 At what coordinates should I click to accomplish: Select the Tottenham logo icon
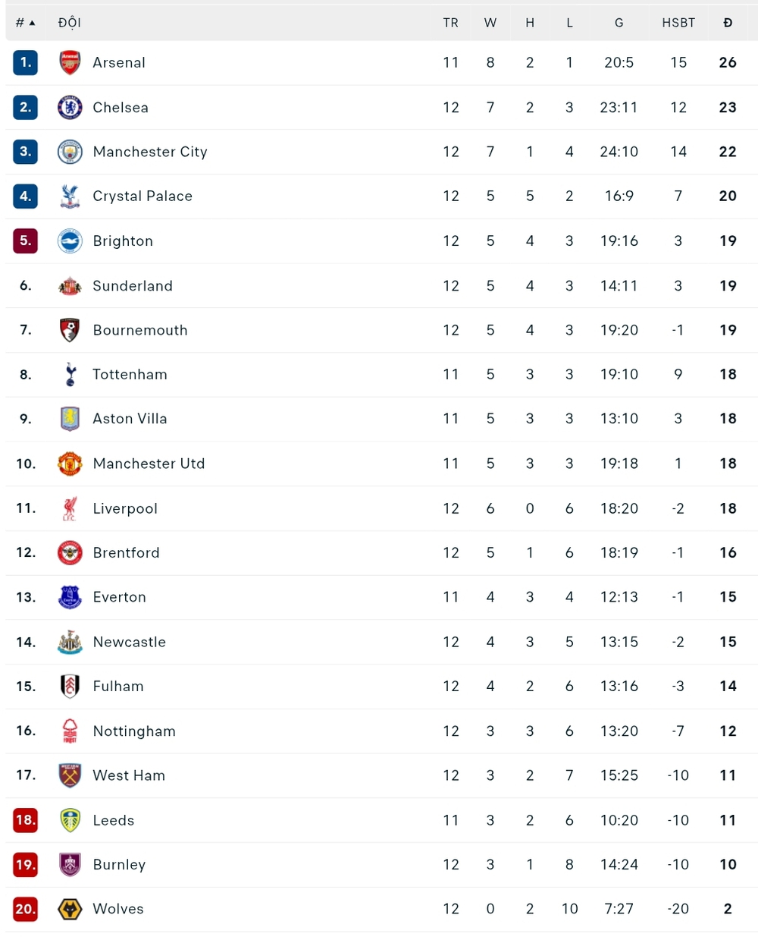[x=70, y=374]
